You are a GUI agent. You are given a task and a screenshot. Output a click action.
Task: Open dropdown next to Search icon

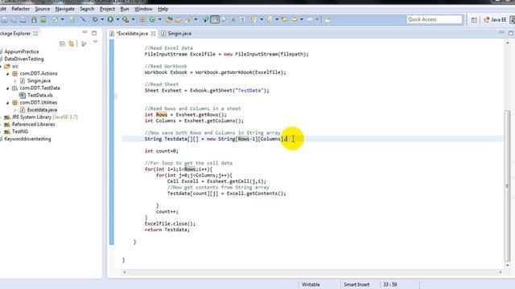point(196,19)
